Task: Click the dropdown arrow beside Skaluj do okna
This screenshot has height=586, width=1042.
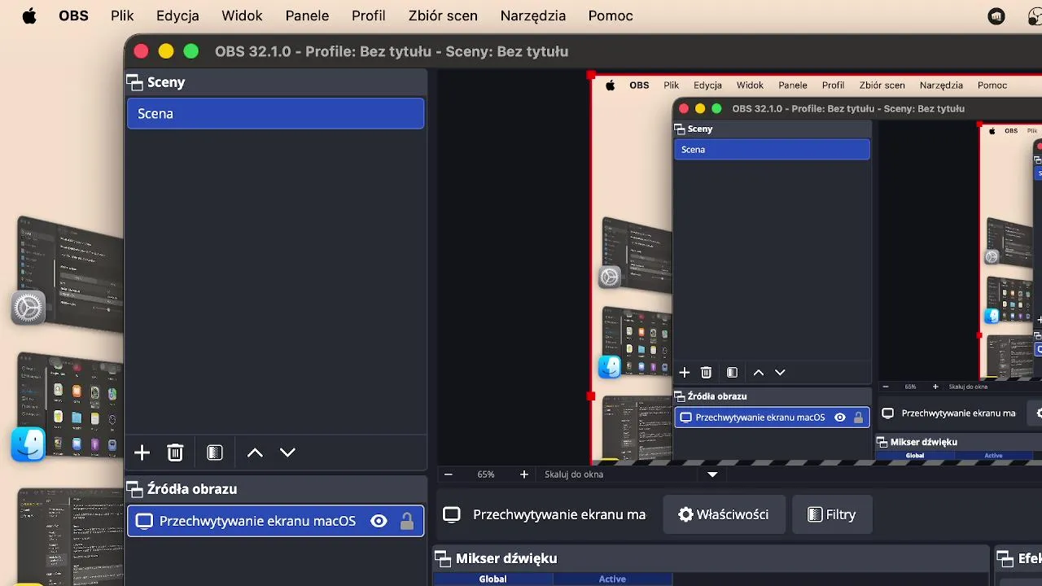Action: click(712, 474)
